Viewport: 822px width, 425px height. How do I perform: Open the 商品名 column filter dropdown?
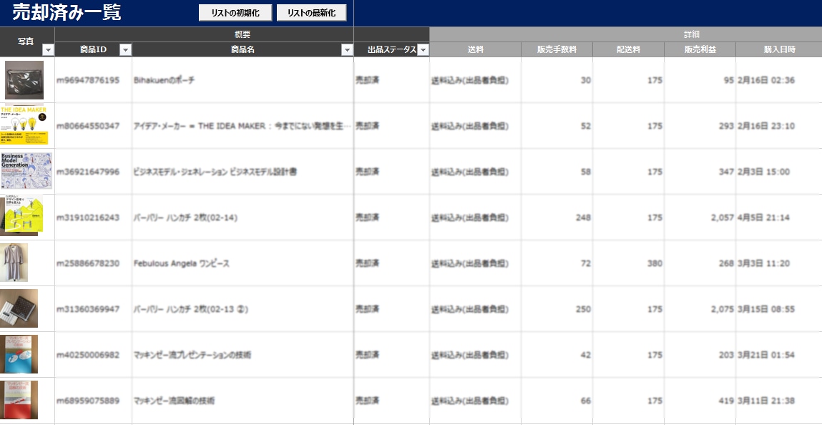pos(347,50)
